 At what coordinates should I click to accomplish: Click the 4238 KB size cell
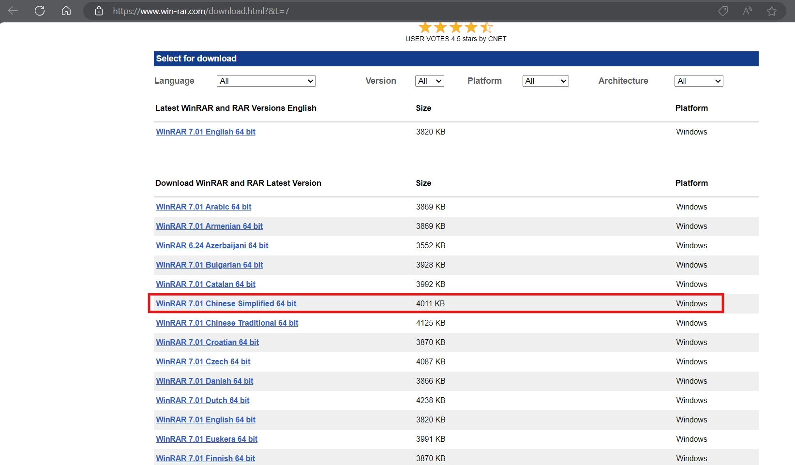coord(431,400)
